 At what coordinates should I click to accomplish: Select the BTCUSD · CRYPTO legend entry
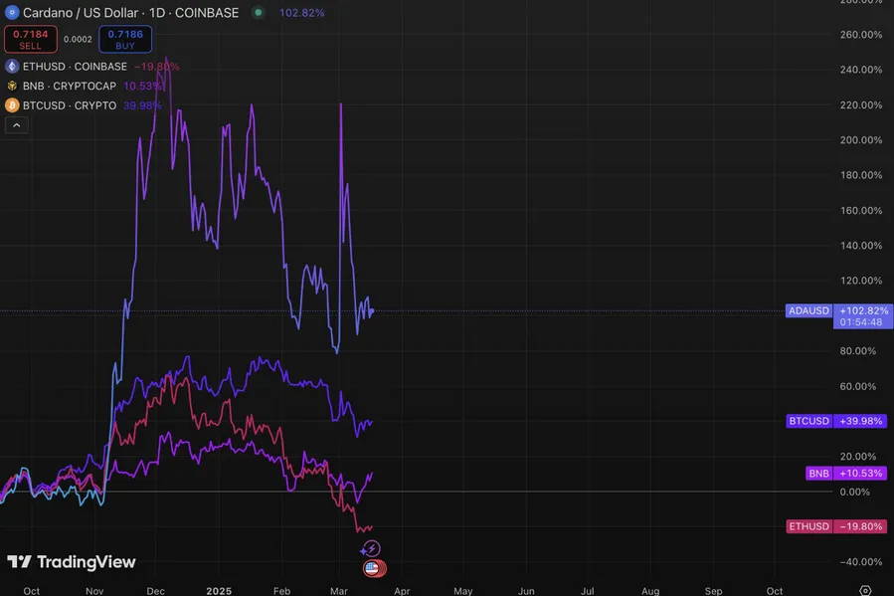point(70,105)
